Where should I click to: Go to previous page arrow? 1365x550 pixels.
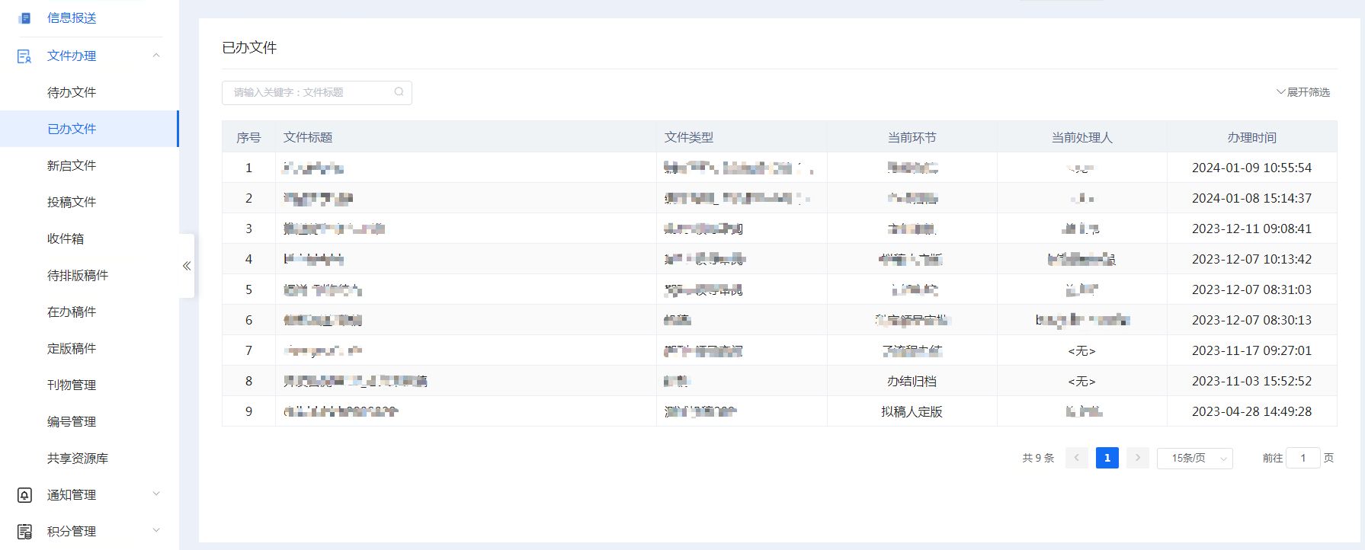click(1076, 458)
